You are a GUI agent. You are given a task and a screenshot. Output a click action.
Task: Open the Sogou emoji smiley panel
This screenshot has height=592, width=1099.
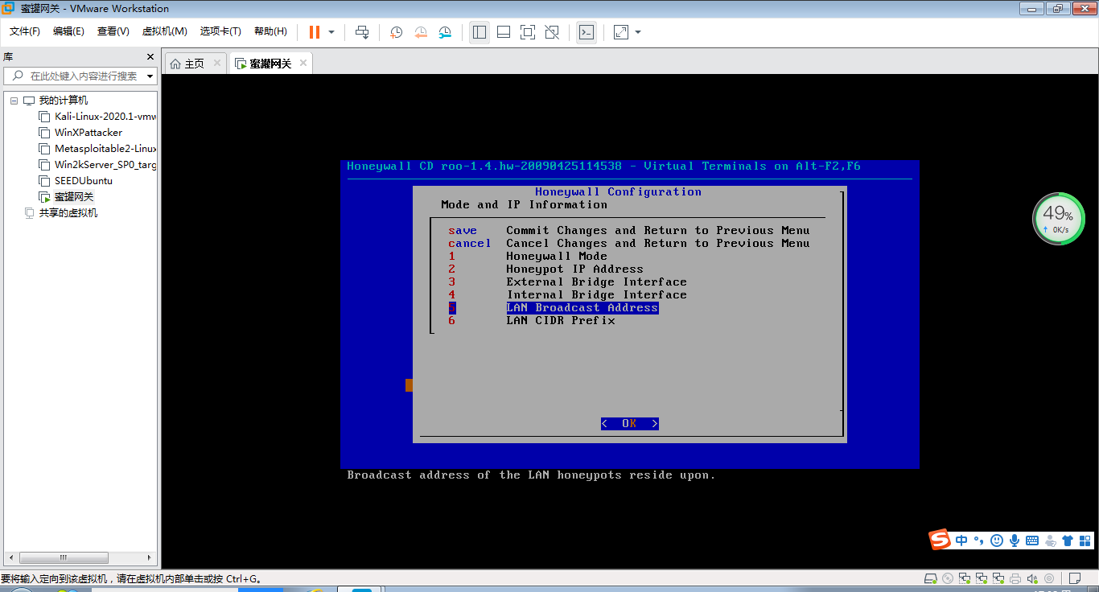(x=997, y=541)
